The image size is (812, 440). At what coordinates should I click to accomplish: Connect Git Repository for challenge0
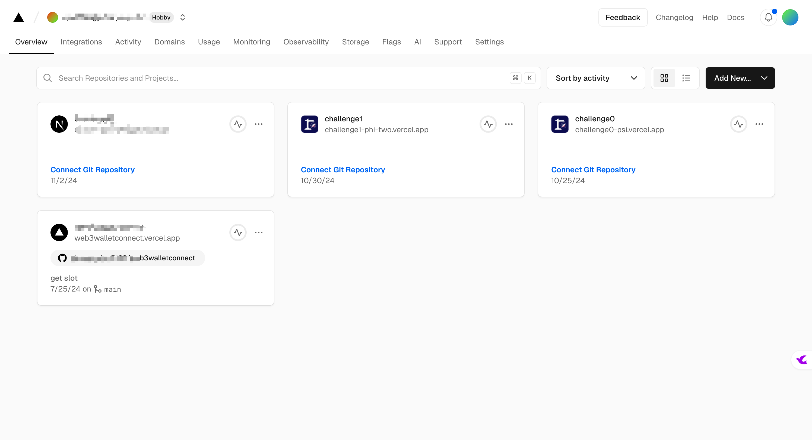(593, 170)
